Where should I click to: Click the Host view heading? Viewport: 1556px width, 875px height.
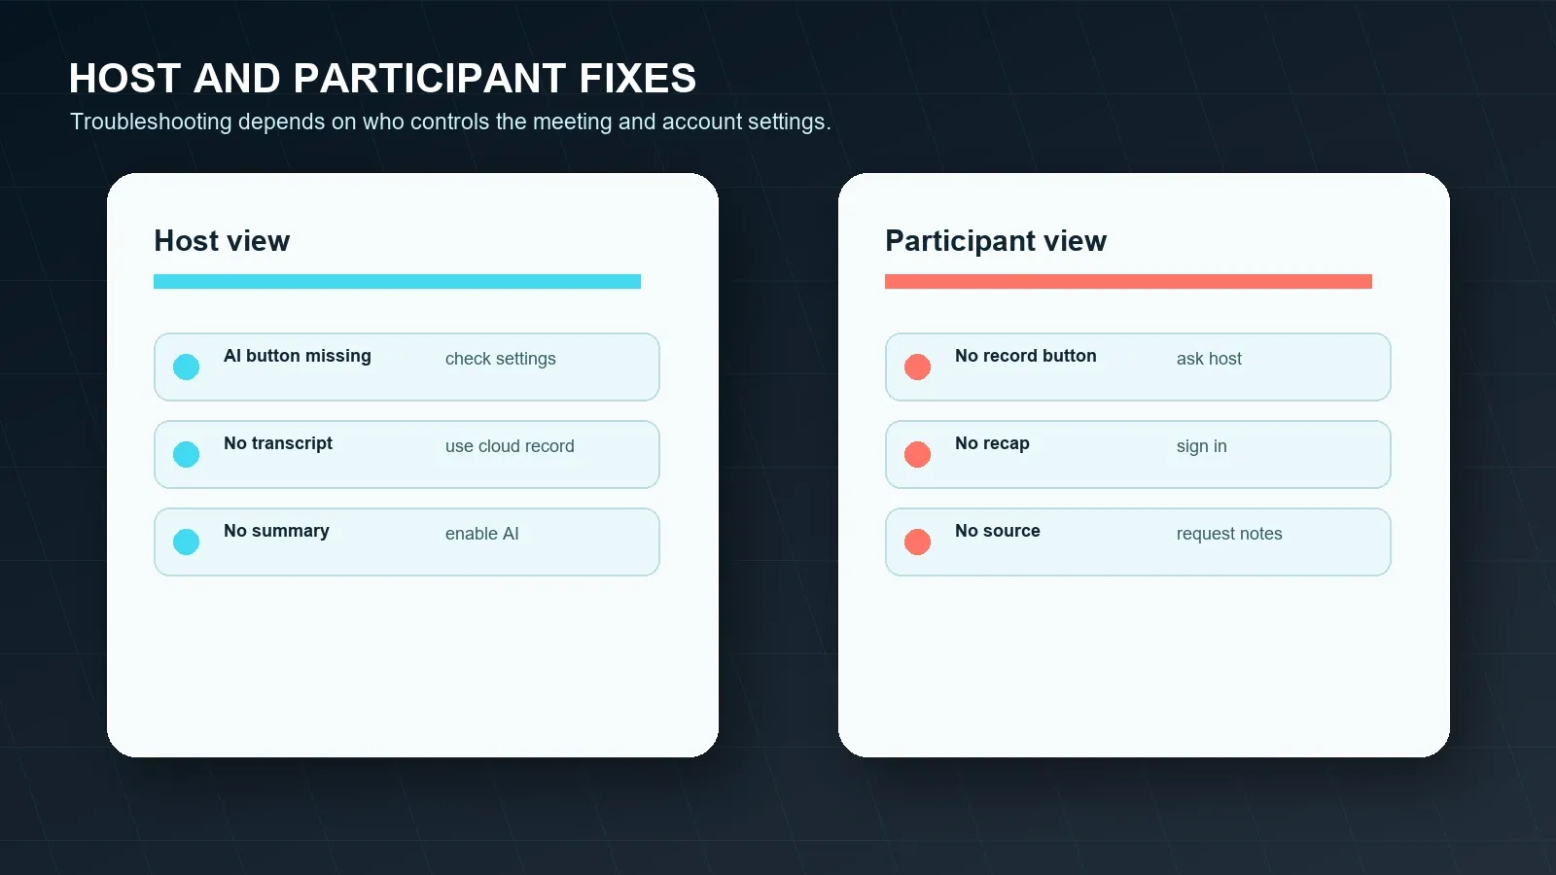222,241
